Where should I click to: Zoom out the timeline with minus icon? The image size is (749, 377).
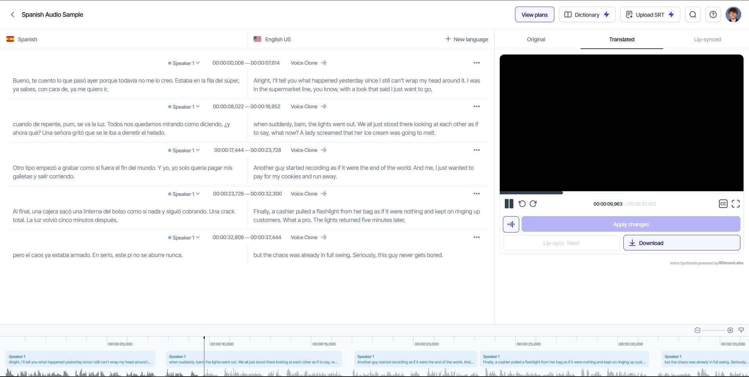point(698,330)
